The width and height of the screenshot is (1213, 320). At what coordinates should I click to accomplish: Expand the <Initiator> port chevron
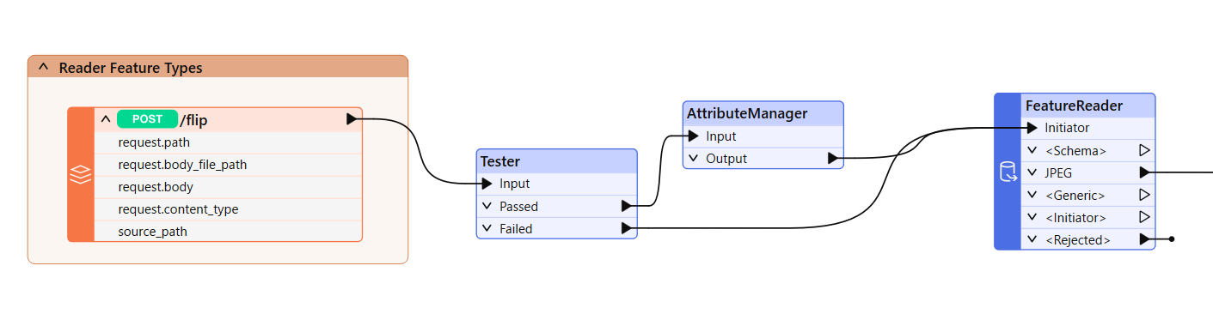[1032, 217]
